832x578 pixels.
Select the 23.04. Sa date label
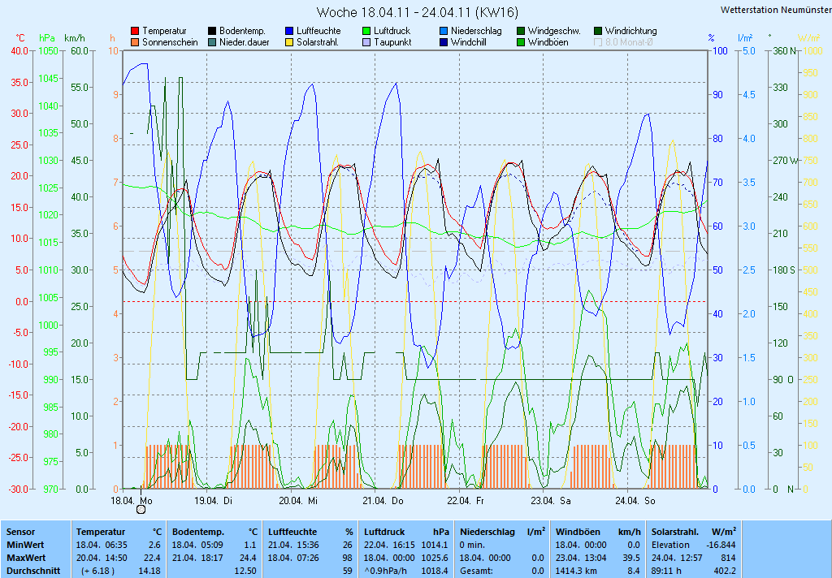coord(553,501)
